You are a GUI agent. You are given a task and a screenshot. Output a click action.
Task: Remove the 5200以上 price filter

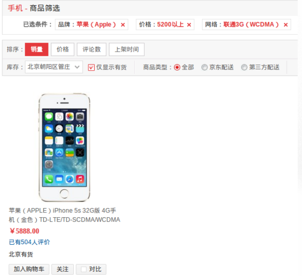(x=189, y=25)
